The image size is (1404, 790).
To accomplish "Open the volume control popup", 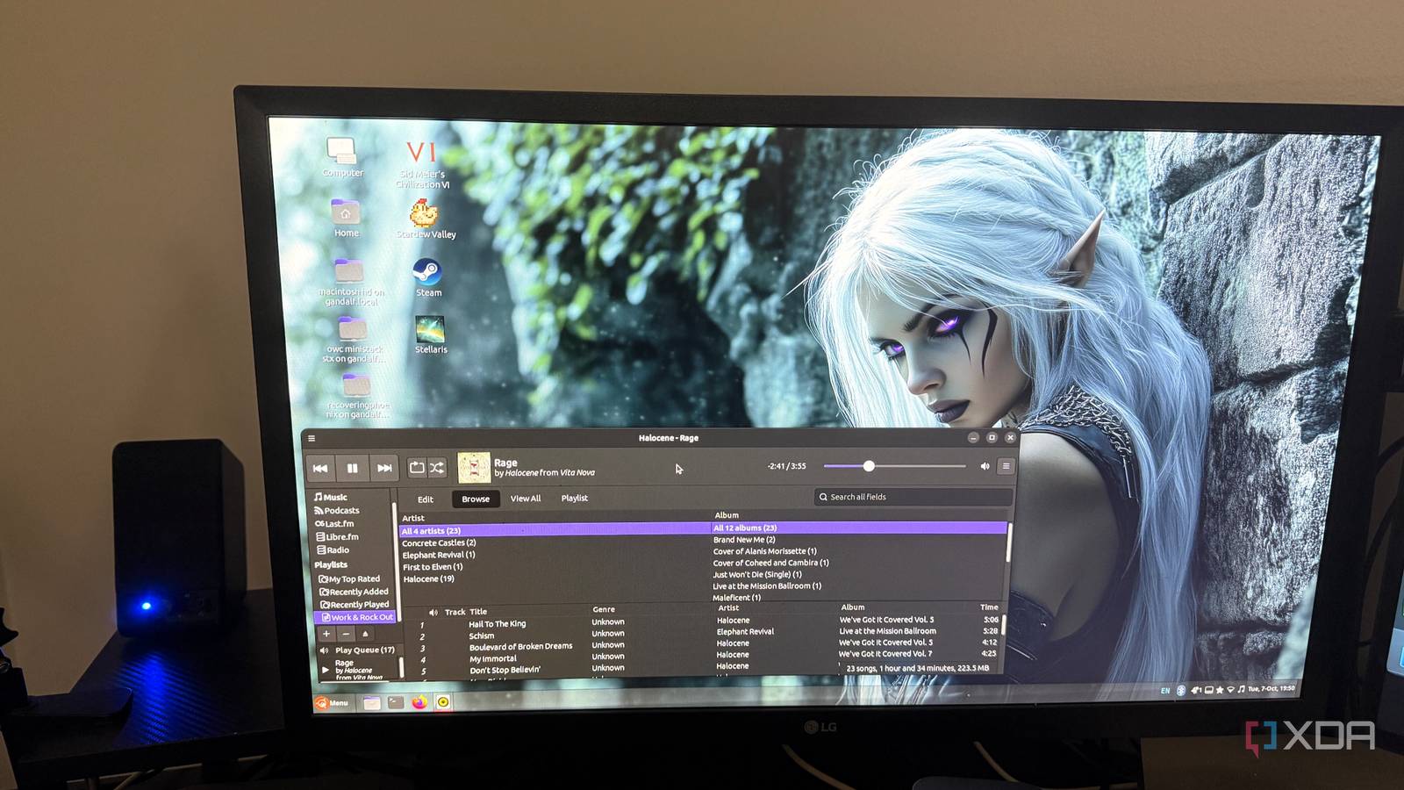I will coord(985,465).
